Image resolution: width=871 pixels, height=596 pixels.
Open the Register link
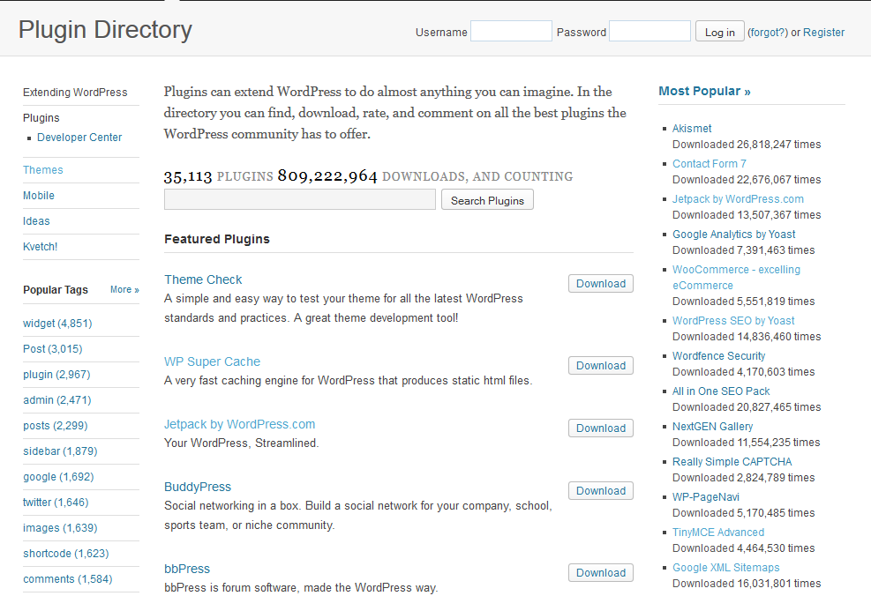(x=823, y=33)
